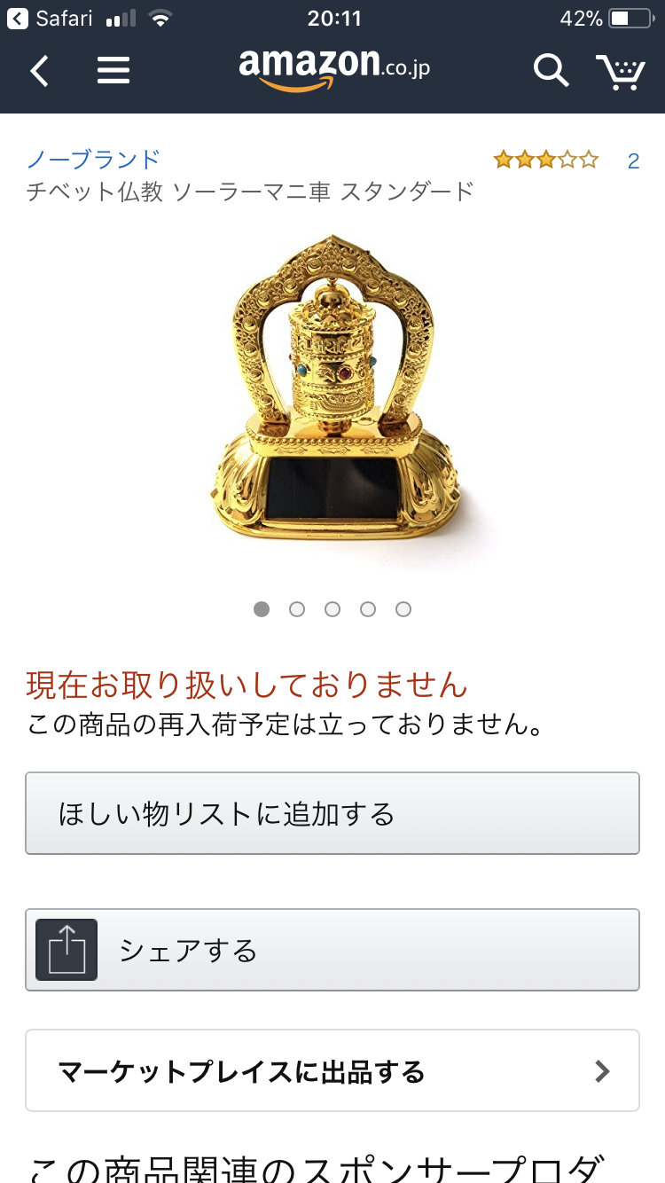Tap the amazon.co.jp logo
Screen dimensions: 665x1183
pyautogui.click(x=334, y=68)
